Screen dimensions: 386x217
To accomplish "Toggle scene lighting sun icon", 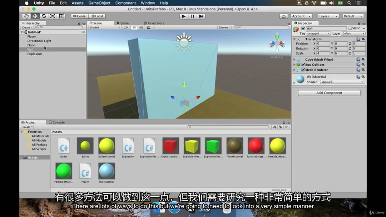I will click(x=134, y=27).
